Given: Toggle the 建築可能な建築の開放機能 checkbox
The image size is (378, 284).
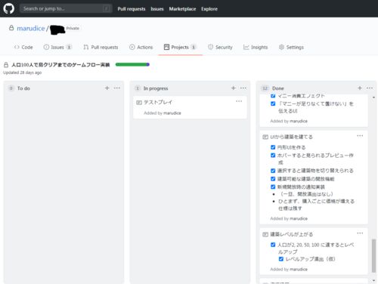Looking at the screenshot, I should pos(273,179).
